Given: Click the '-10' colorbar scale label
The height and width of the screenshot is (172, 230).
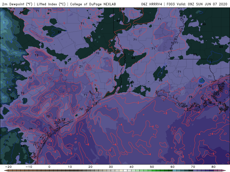Looking at the screenshot, I should tap(29, 167).
